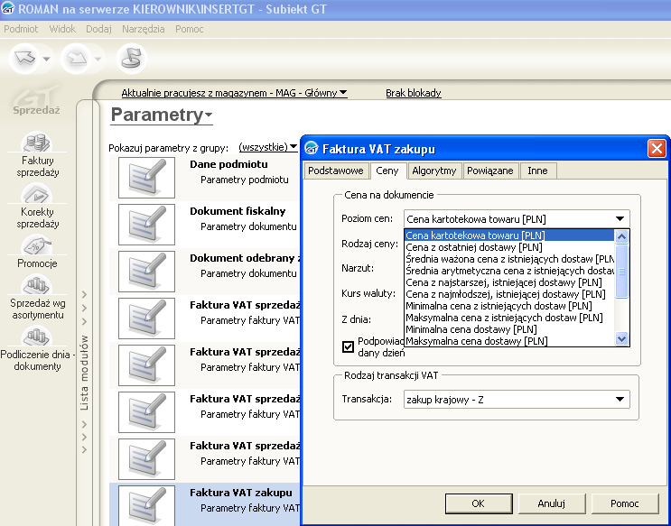Screen dimensions: 671x526
Task: Open the Parametry heading dropdown
Action: tap(162, 115)
